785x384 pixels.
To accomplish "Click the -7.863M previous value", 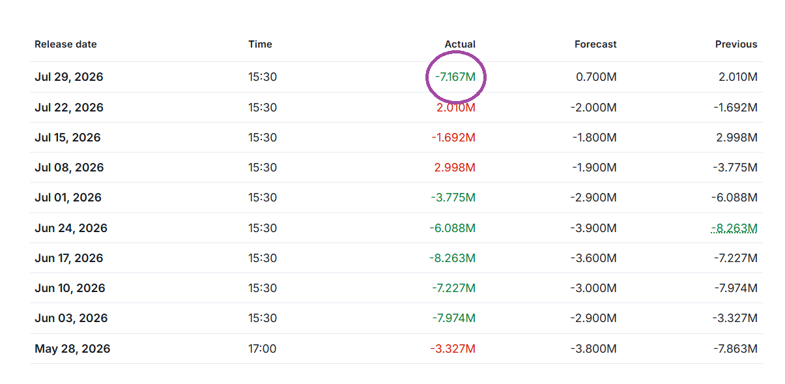I will [x=735, y=349].
